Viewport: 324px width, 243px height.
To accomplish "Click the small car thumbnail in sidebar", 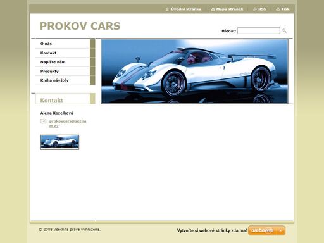I will point(59,142).
